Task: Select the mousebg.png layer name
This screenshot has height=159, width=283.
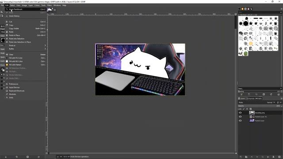Action: click(260, 113)
